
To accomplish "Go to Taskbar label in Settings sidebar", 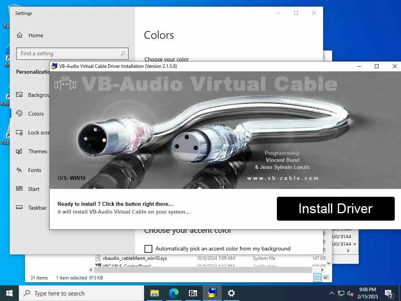I will coord(37,208).
